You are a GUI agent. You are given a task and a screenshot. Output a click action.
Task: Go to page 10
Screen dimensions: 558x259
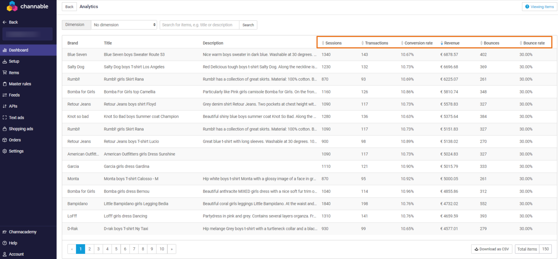click(x=162, y=249)
